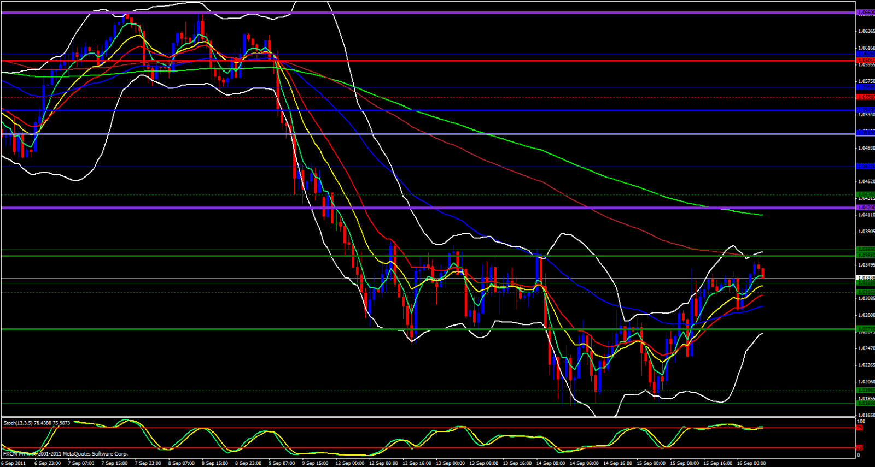The image size is (875, 467).
Task: Select the green 1.0271 price label
Action: 865,329
